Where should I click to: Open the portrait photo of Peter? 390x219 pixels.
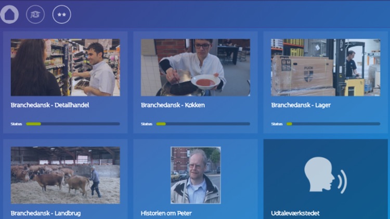[x=196, y=175]
